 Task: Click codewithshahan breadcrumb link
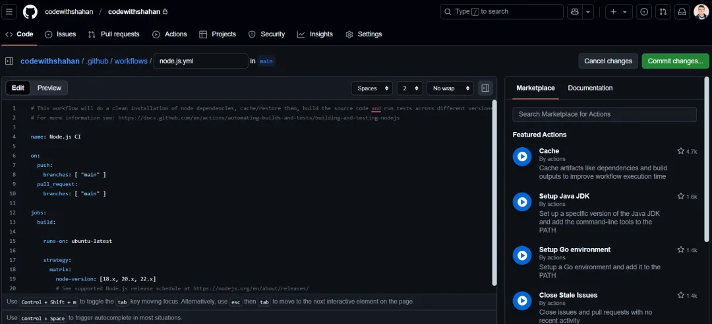click(x=50, y=61)
